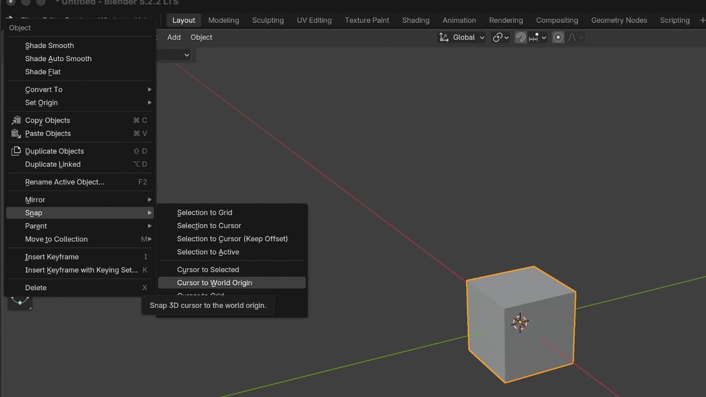This screenshot has width=706, height=397.
Task: Choose Shade Smooth
Action: 80,45
